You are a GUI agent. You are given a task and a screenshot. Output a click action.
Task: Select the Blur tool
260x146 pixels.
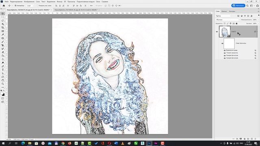click(3, 59)
